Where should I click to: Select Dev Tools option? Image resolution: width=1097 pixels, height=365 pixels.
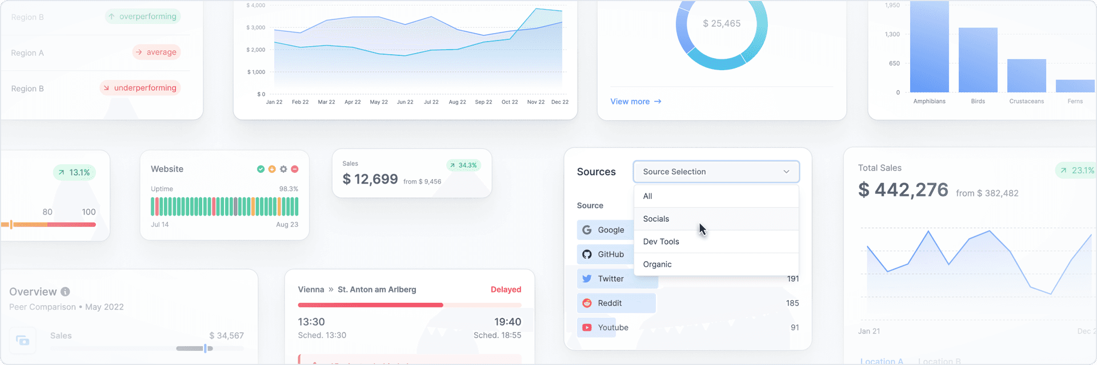716,242
